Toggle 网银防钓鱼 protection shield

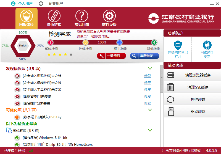(x=178, y=45)
